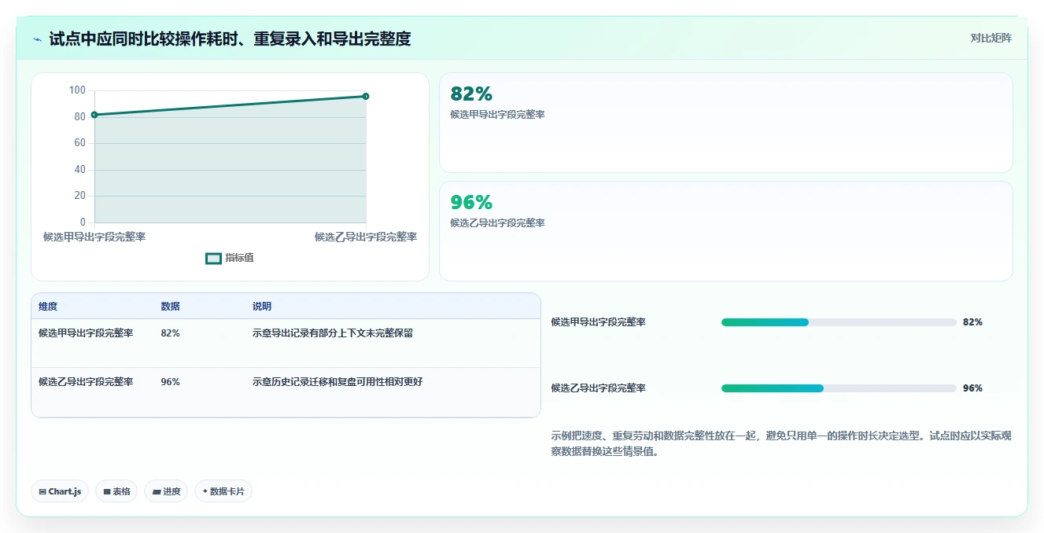Click 候选甲导出字段完整率 progress bar label

click(598, 322)
